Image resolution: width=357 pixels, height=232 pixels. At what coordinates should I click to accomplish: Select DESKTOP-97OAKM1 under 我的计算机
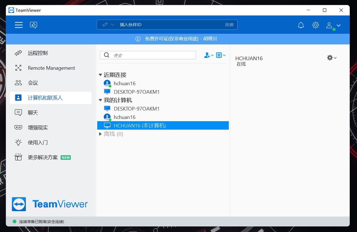[x=163, y=109]
